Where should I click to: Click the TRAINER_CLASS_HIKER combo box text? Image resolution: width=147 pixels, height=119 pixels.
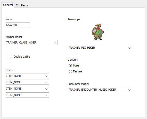(21, 42)
